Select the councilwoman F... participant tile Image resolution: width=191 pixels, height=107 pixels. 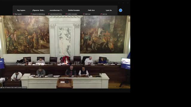point(56,10)
